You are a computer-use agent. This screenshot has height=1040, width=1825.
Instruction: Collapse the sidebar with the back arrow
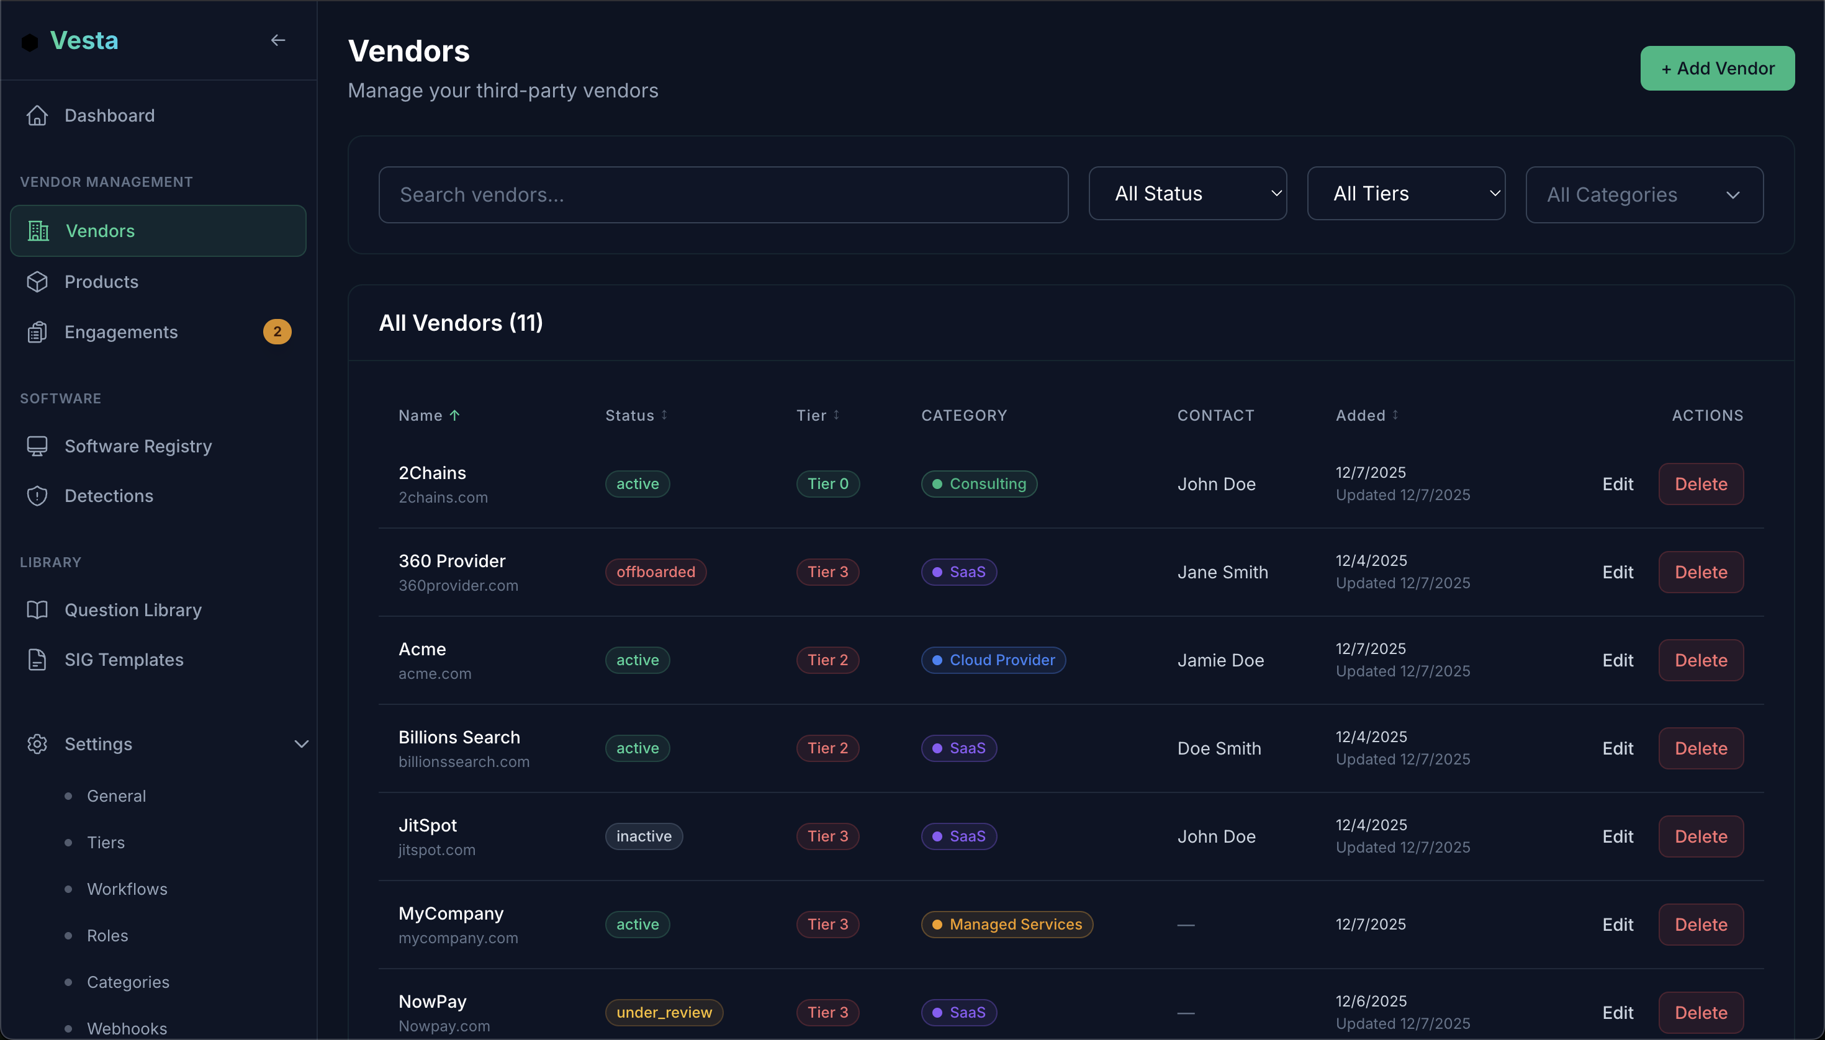click(x=278, y=39)
